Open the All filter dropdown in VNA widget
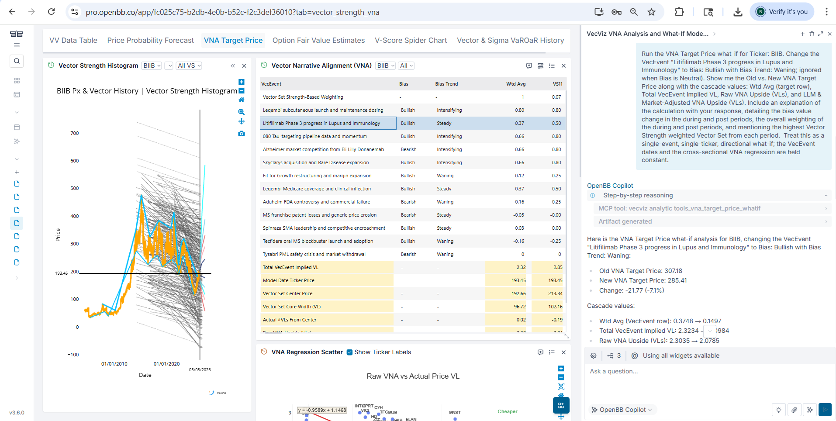Screen dimensions: 836x421 (x=406, y=66)
